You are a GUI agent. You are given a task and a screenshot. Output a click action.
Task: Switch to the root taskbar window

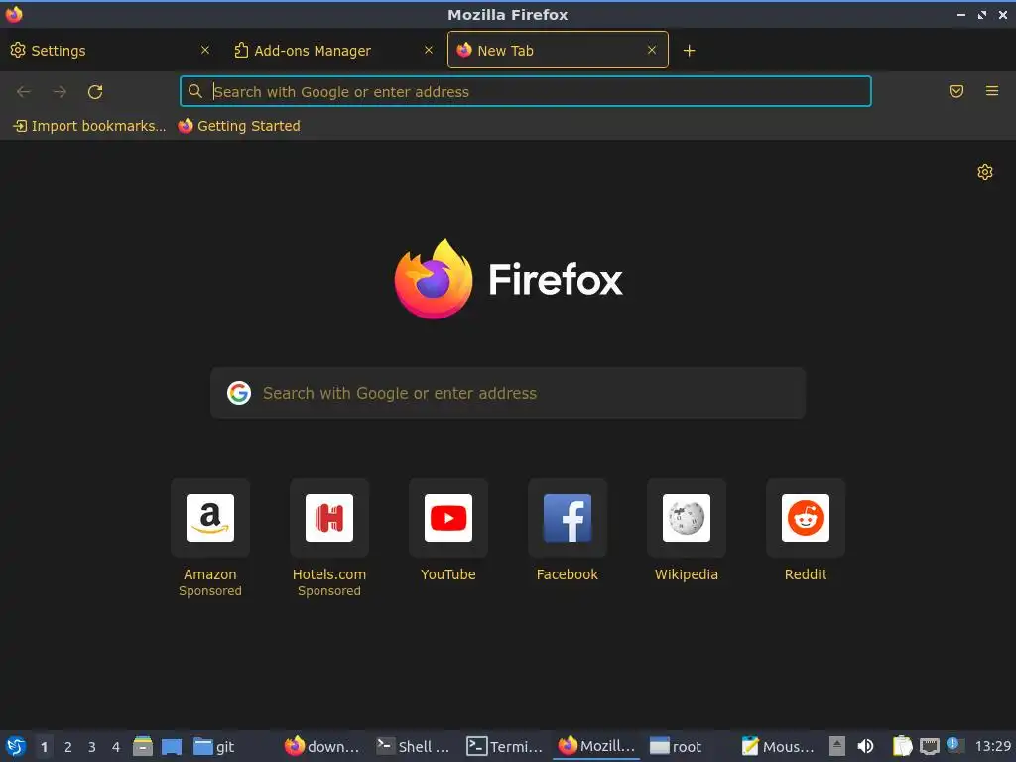(688, 746)
